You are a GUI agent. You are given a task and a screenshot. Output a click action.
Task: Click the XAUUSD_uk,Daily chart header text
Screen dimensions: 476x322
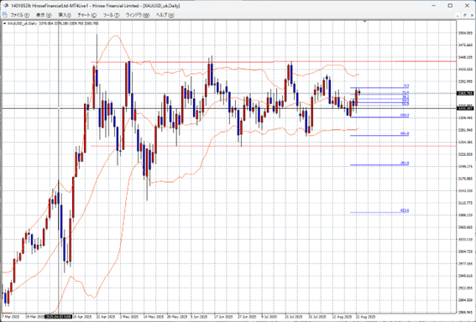[52, 23]
